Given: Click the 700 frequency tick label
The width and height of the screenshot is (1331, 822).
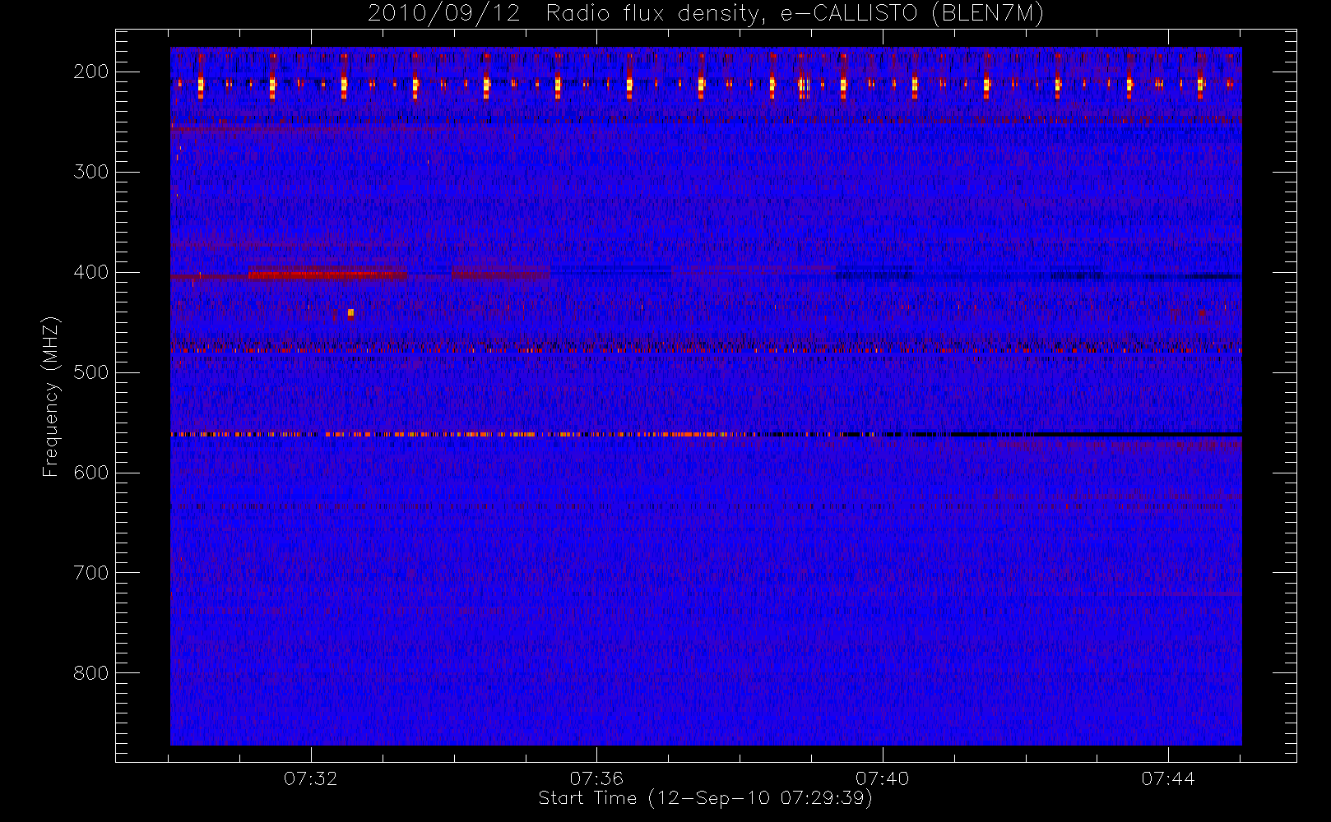Looking at the screenshot, I should (x=91, y=573).
